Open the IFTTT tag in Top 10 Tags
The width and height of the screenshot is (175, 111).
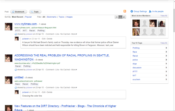tap(135, 71)
